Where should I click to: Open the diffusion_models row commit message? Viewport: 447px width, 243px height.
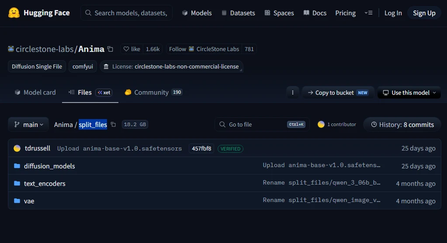point(322,165)
